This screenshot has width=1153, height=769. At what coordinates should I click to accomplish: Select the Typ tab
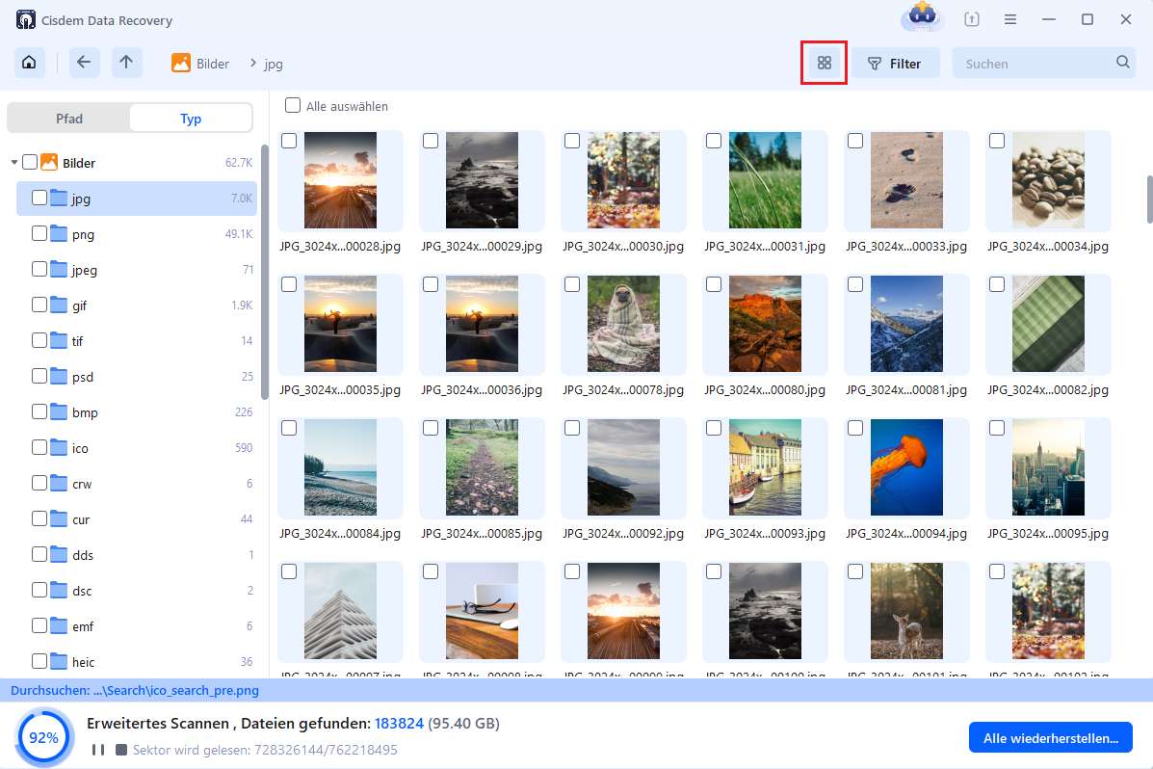(x=191, y=119)
